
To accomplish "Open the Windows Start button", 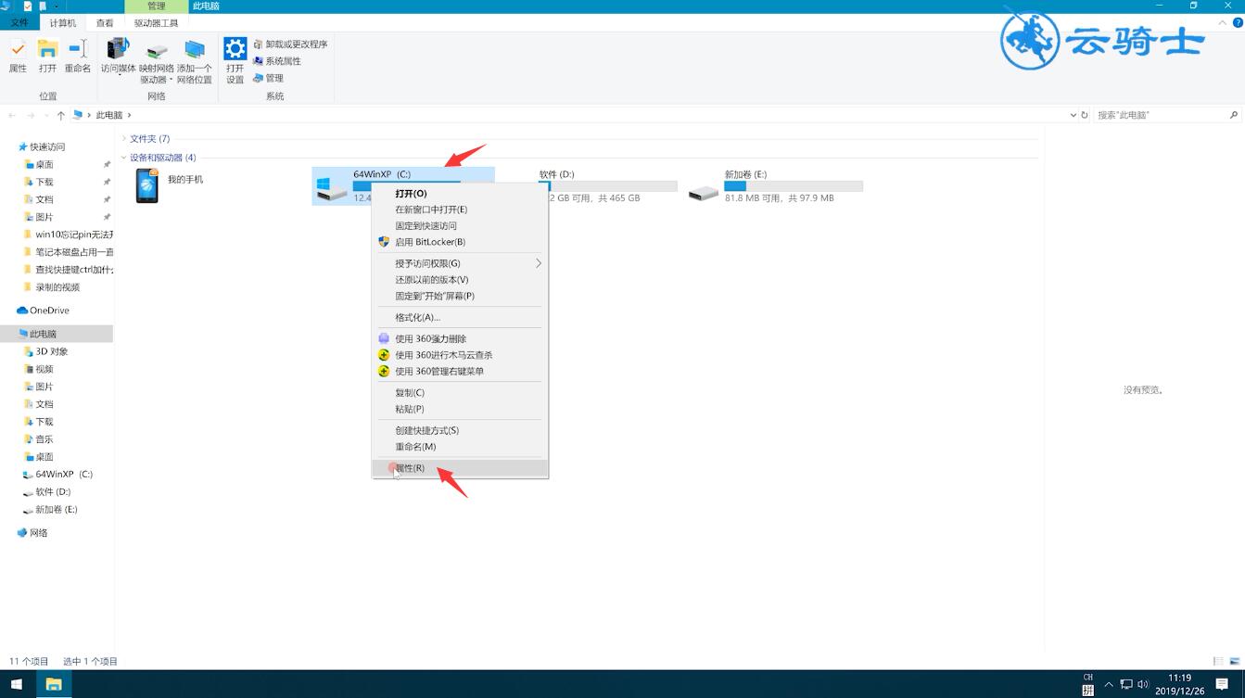I will tap(17, 684).
